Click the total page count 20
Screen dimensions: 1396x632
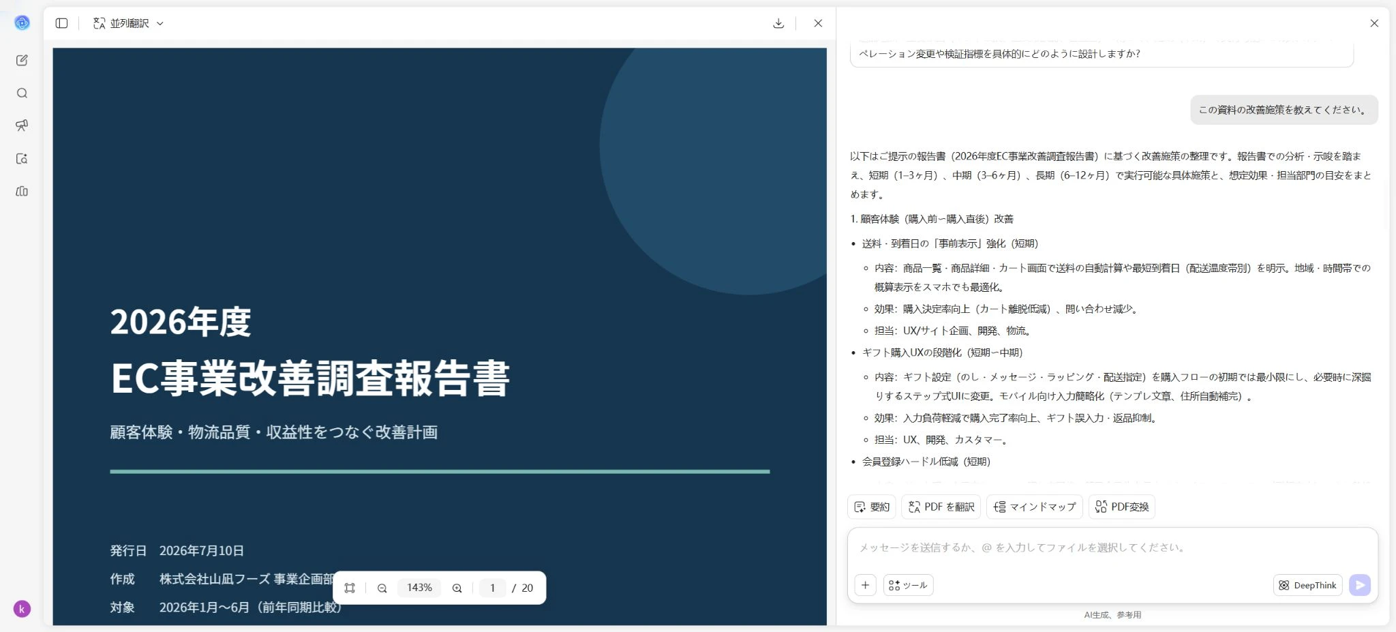527,588
